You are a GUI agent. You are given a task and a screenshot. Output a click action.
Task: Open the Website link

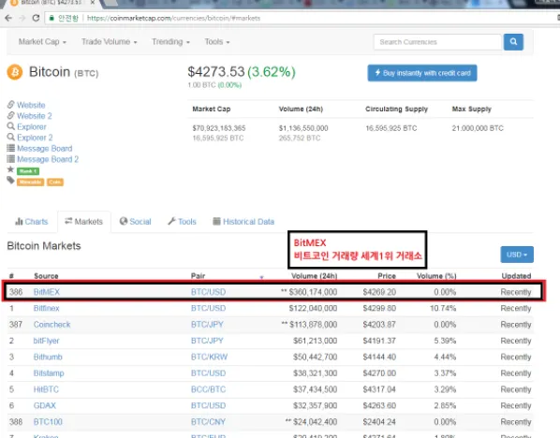coord(31,106)
